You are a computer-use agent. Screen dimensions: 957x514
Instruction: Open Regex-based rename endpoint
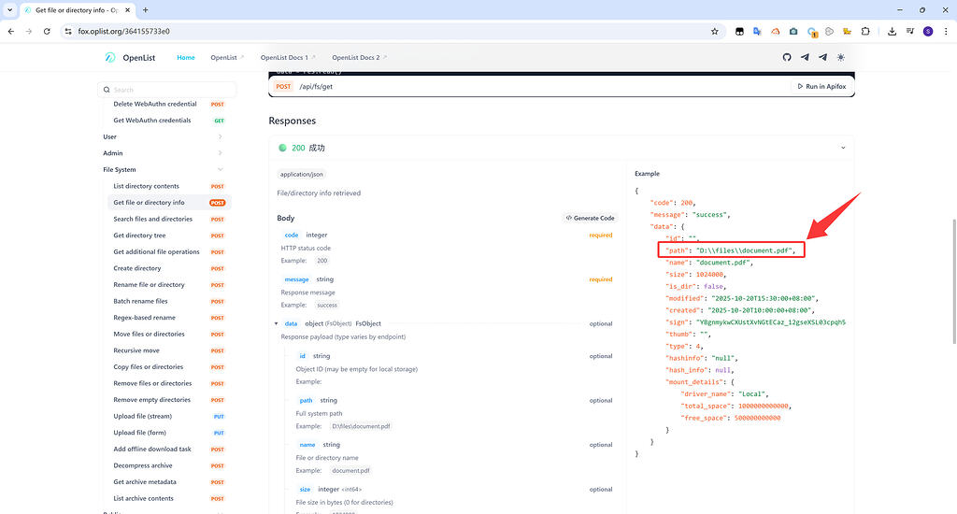[168, 318]
